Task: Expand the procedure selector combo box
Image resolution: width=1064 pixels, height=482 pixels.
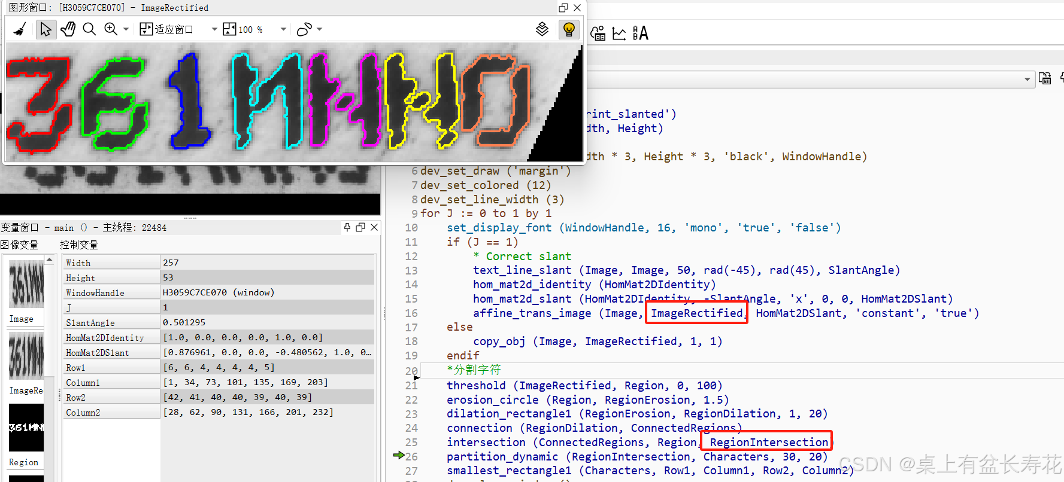Action: coord(1027,79)
